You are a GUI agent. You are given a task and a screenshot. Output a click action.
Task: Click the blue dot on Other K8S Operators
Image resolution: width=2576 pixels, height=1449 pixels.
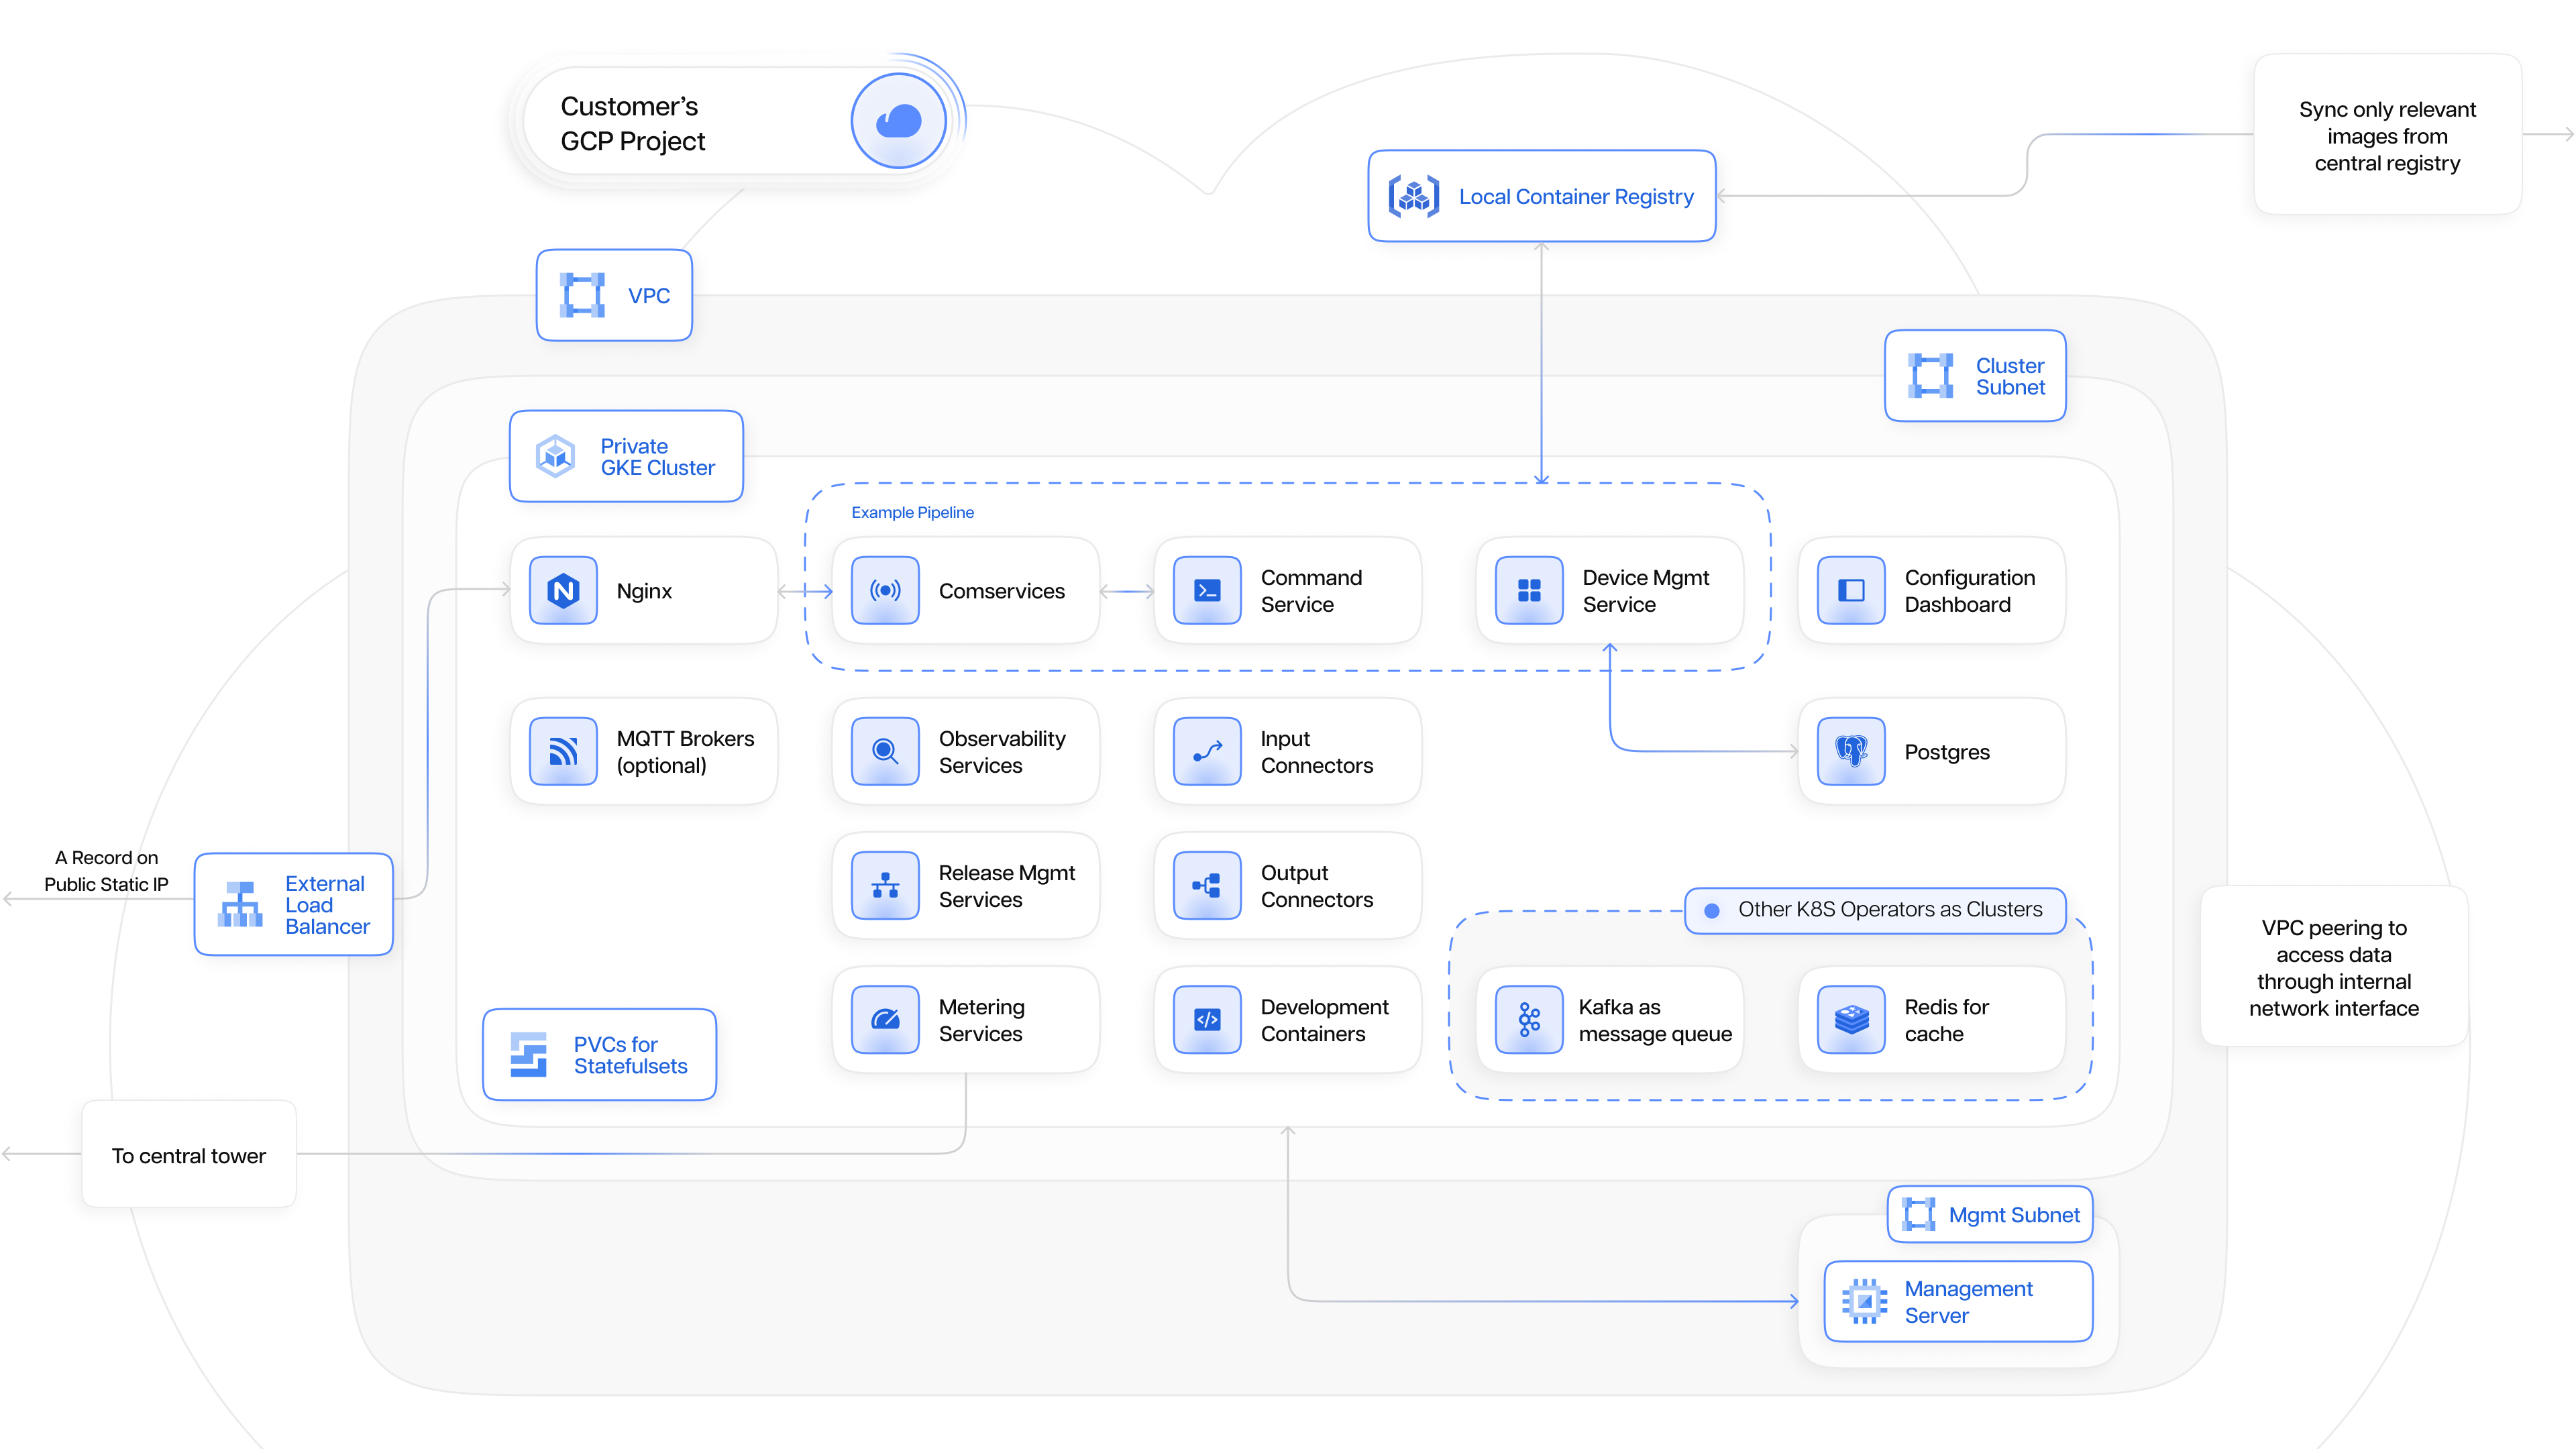click(1712, 910)
